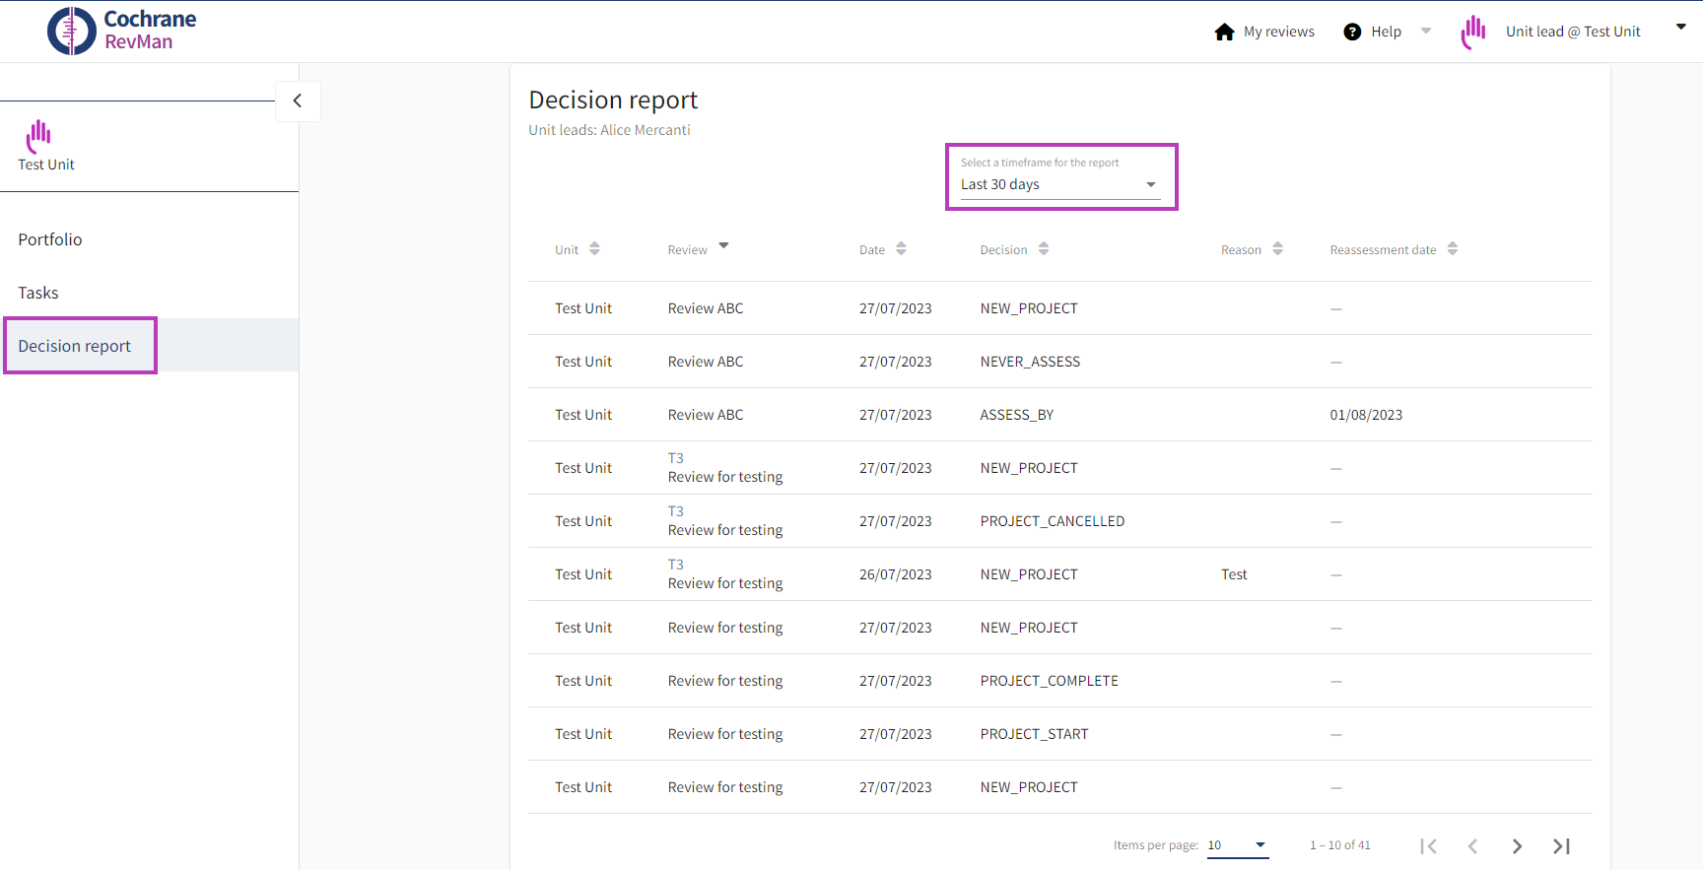Open Portfolio in the sidebar
The image size is (1703, 870).
tap(50, 239)
